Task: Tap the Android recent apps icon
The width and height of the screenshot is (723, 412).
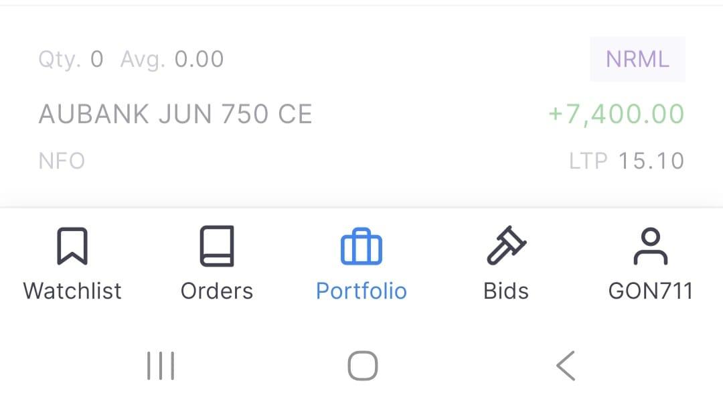Action: 161,366
